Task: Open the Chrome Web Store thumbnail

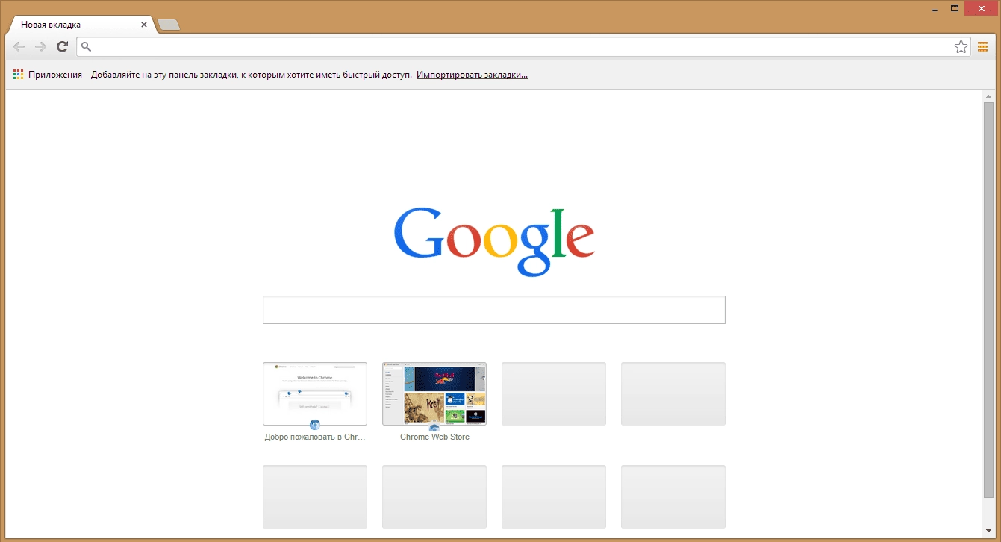Action: point(434,393)
